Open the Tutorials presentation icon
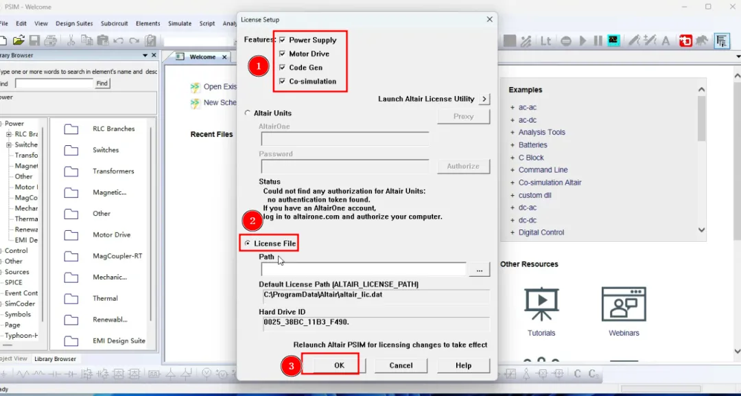741x396 pixels. [x=541, y=304]
